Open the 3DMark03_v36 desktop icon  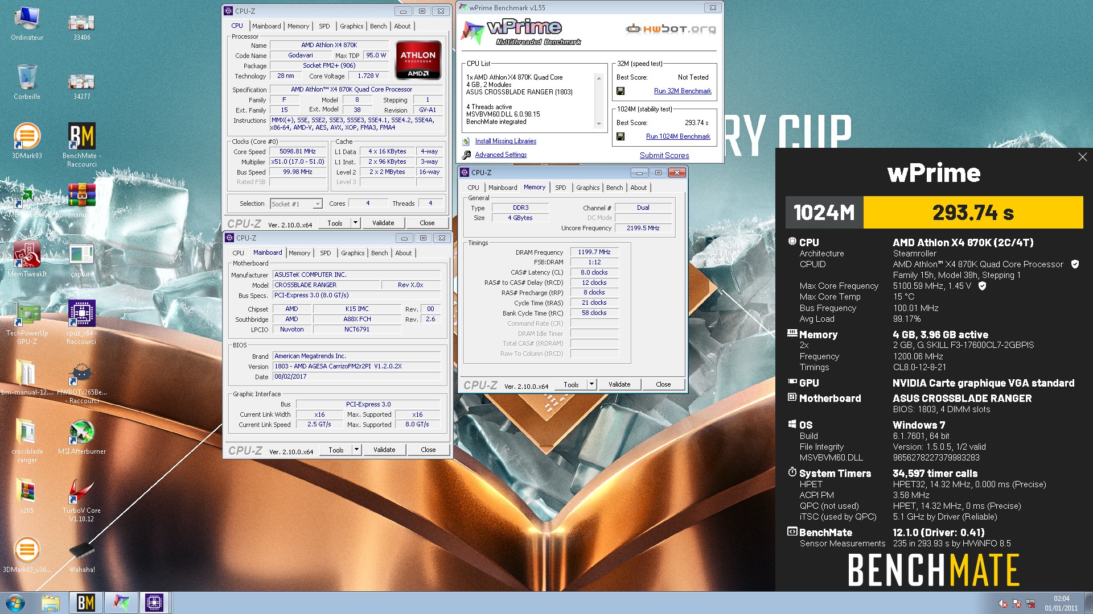click(x=27, y=555)
